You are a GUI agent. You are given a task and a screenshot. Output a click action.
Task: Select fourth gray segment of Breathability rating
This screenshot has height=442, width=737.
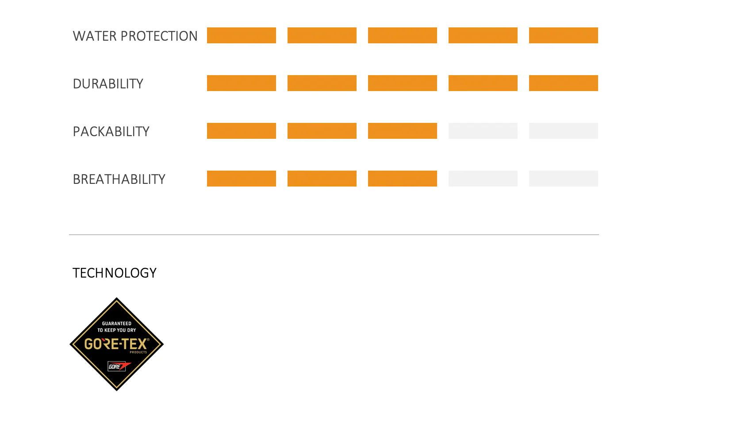pyautogui.click(x=483, y=179)
